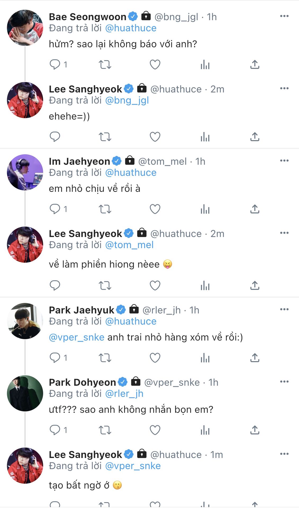Screen dimensions: 299x508
Task: Open reply thread on Park Dohyeon's tweet
Action: point(55,430)
